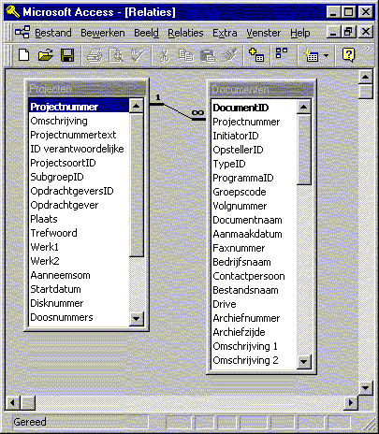This screenshot has width=379, height=434.
Task: Click the Projecten list scroll-down arrow
Action: (x=137, y=319)
